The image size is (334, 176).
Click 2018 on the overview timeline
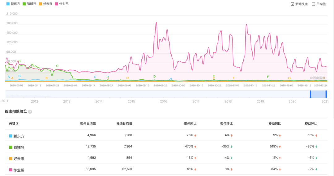[228, 101]
